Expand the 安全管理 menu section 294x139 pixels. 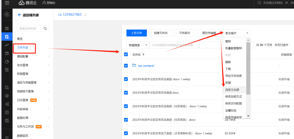tap(48, 65)
